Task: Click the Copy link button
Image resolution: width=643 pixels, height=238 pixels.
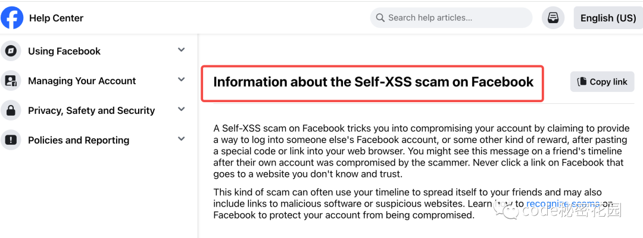Action: pyautogui.click(x=602, y=82)
